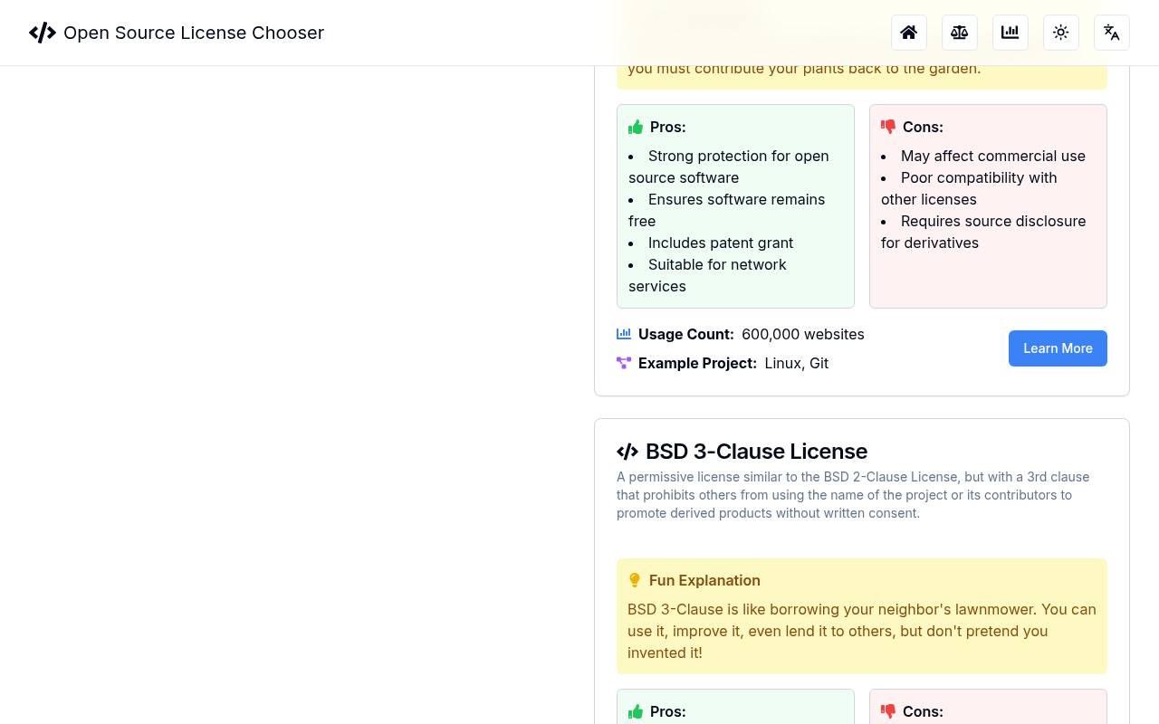
Task: Open the bar chart statistics icon
Action: 1011,33
